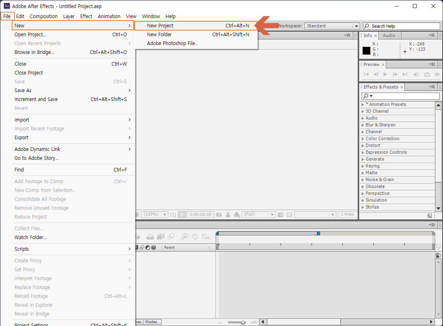443x326 pixels.
Task: Click the Auto-keyframe stopwatch icon in timeline
Action: coord(195,236)
